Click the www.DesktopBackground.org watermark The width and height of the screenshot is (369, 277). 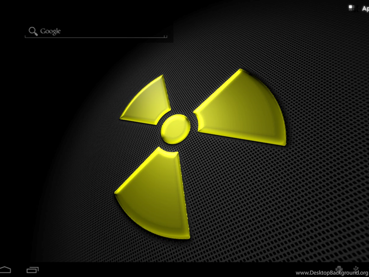[x=332, y=273]
